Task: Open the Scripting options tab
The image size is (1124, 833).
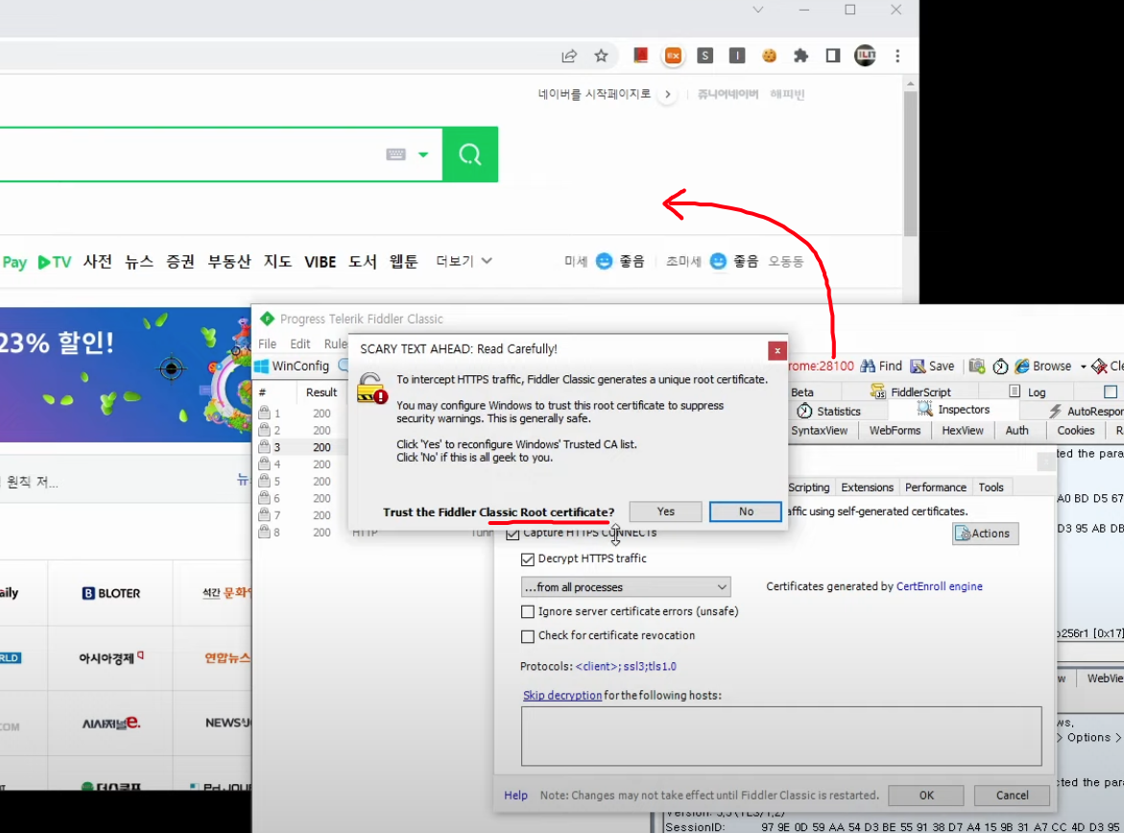Action: [x=808, y=488]
